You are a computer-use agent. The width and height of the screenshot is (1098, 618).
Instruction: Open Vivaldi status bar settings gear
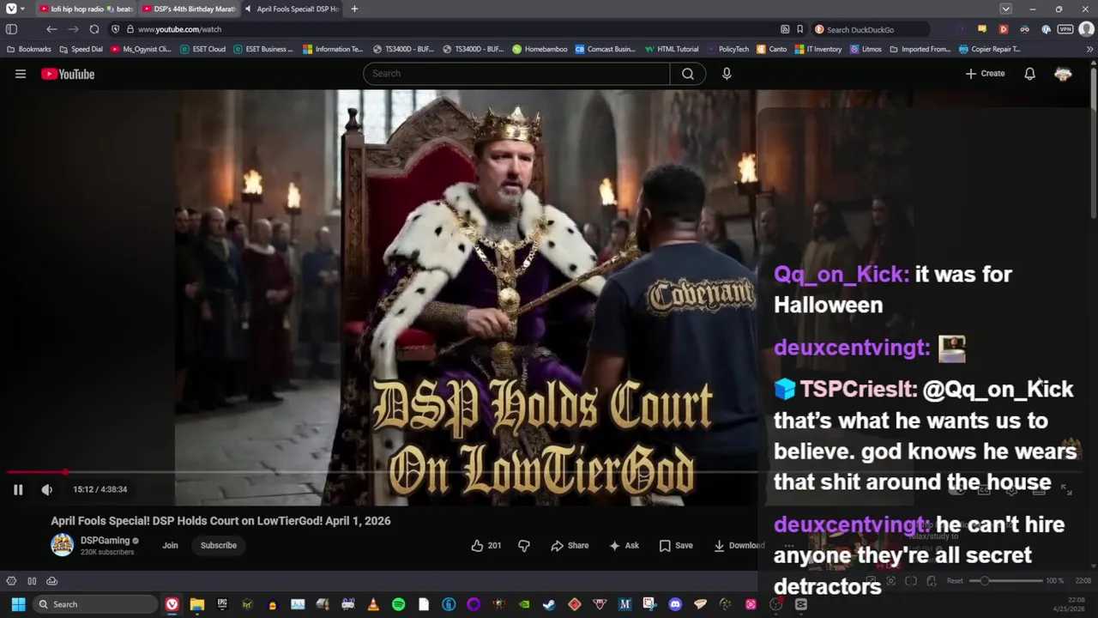click(x=11, y=581)
